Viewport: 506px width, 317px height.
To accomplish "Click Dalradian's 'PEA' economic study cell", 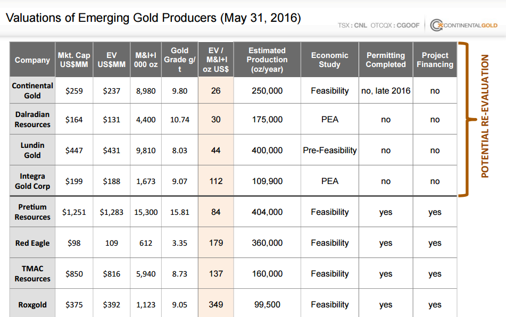I will [x=329, y=120].
